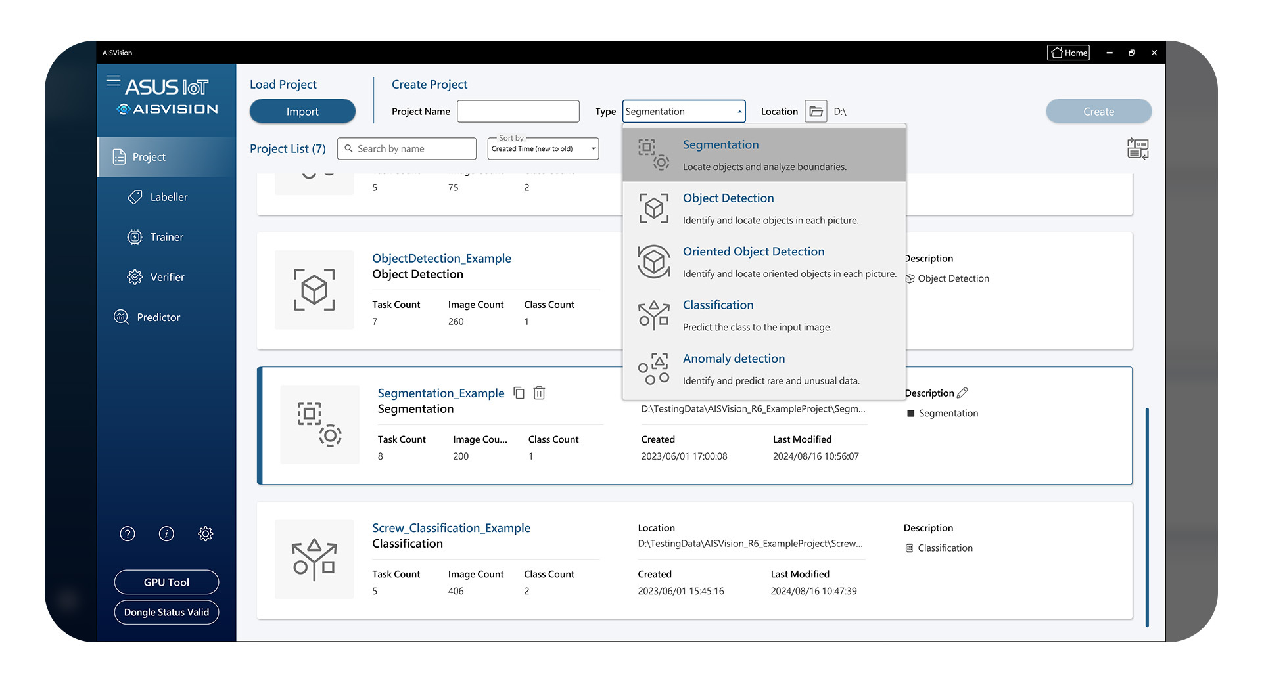The image size is (1262, 683).
Task: Click the Import button
Action: point(302,112)
